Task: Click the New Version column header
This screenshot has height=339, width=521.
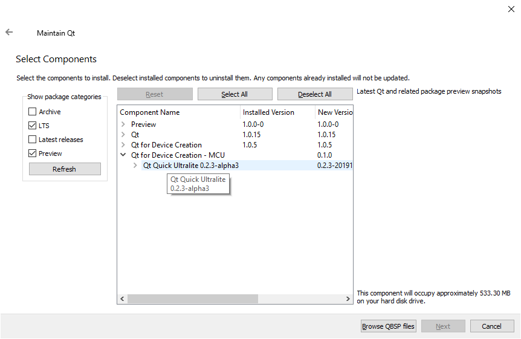Action: pos(334,112)
